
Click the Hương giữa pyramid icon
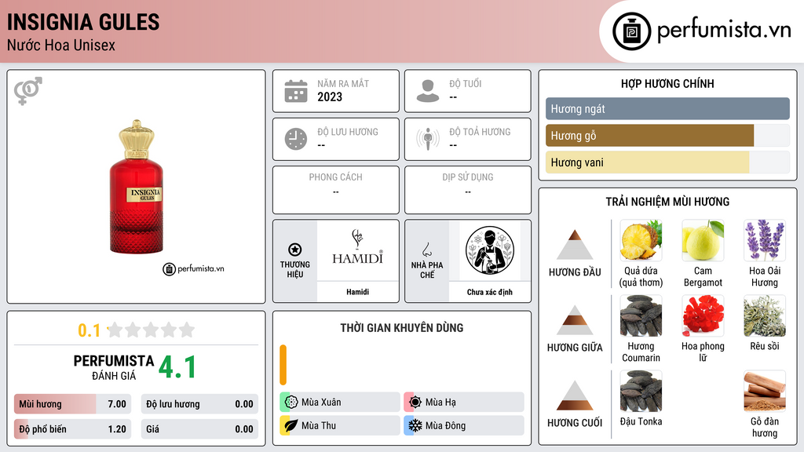575,320
